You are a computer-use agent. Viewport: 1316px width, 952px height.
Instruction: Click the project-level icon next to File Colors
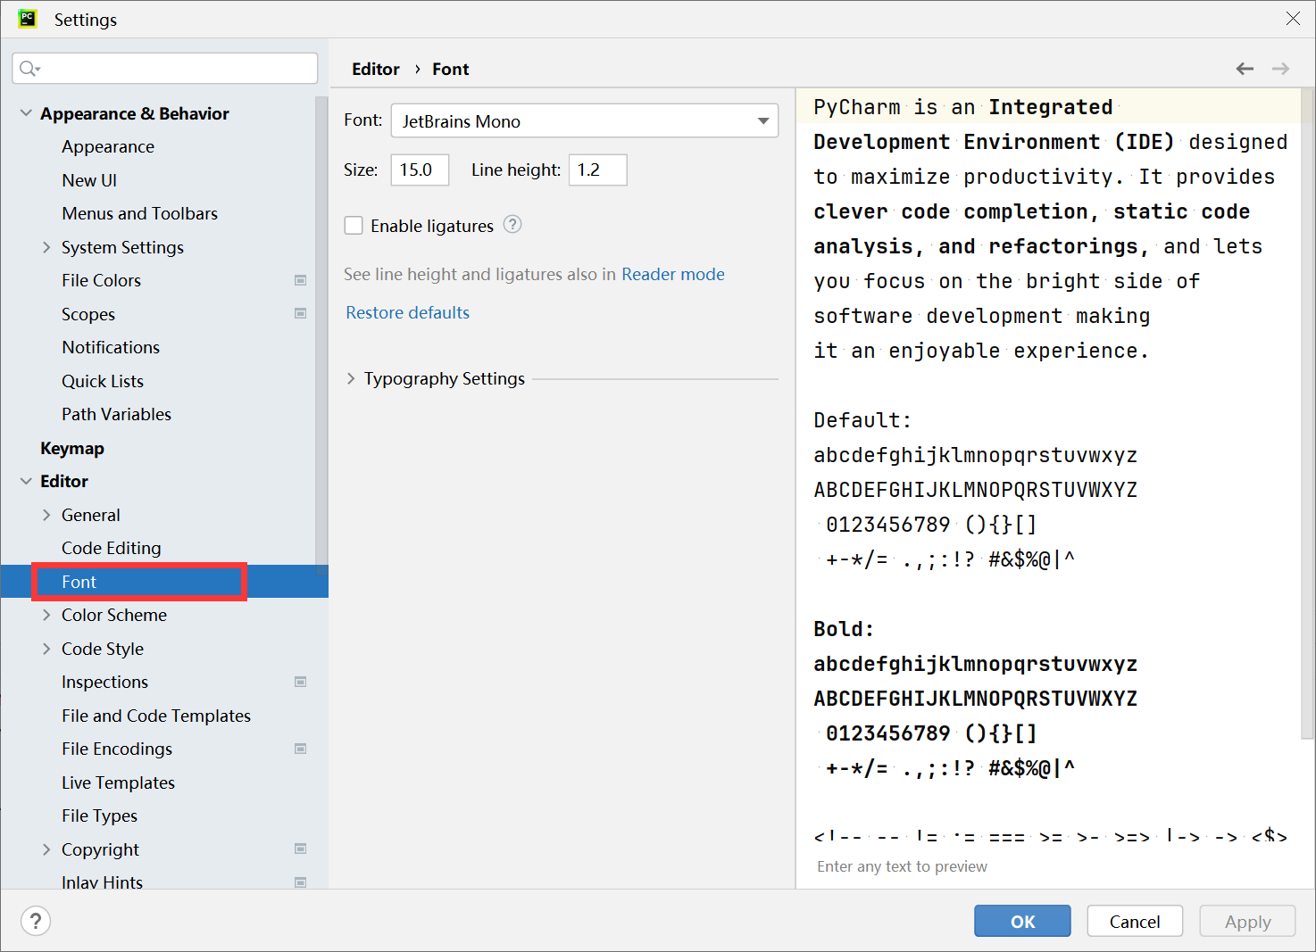click(301, 280)
